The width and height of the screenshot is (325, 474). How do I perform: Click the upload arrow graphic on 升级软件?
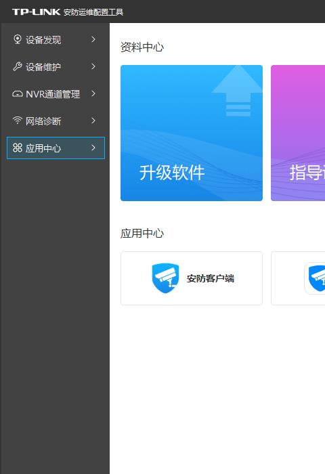coord(238,91)
